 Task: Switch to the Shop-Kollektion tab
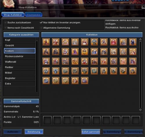coord(13,15)
